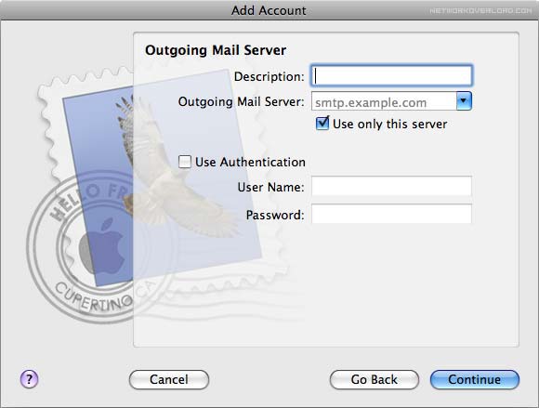Enable the Use Authentication checkbox
This screenshot has height=408, width=539.
click(185, 162)
